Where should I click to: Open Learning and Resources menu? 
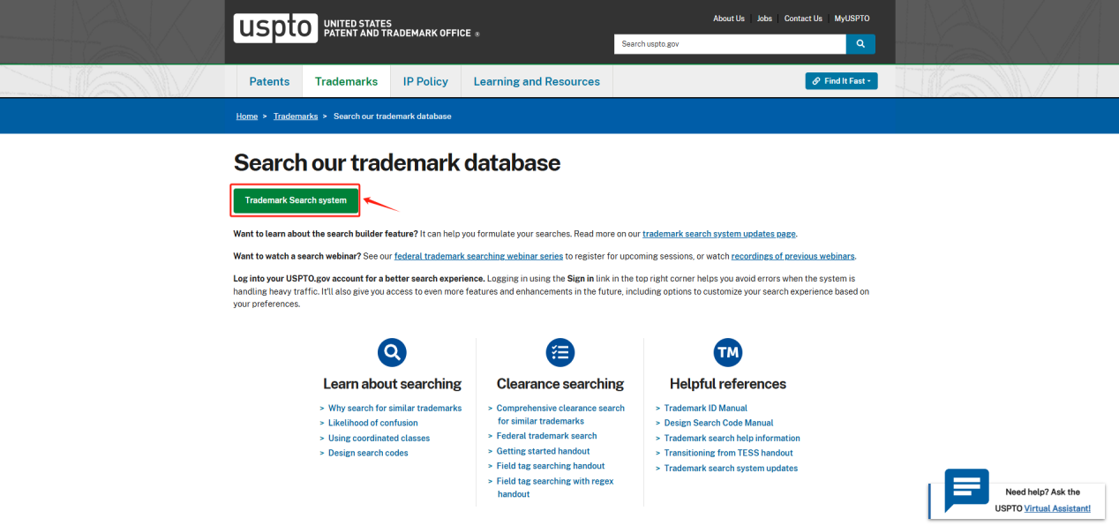[x=537, y=81]
